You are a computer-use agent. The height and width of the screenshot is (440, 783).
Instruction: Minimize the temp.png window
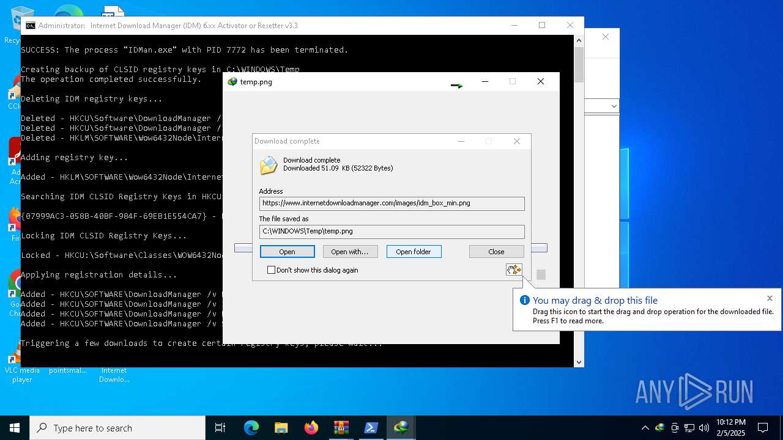(x=485, y=81)
